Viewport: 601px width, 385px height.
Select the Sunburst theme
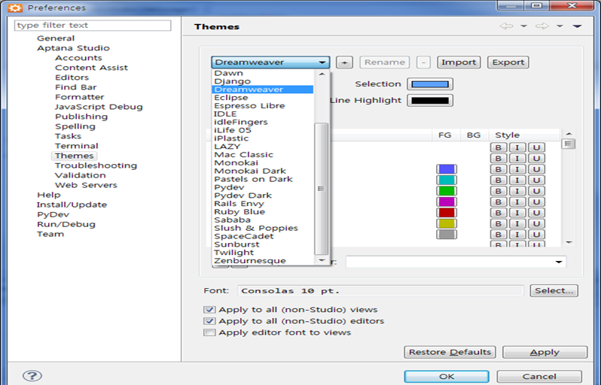point(236,244)
